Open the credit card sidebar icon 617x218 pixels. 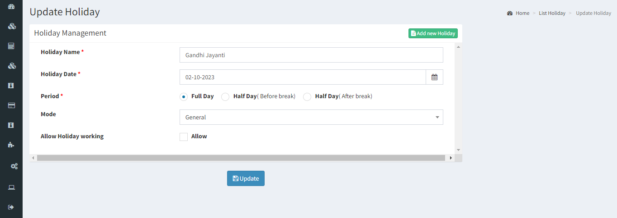11,105
